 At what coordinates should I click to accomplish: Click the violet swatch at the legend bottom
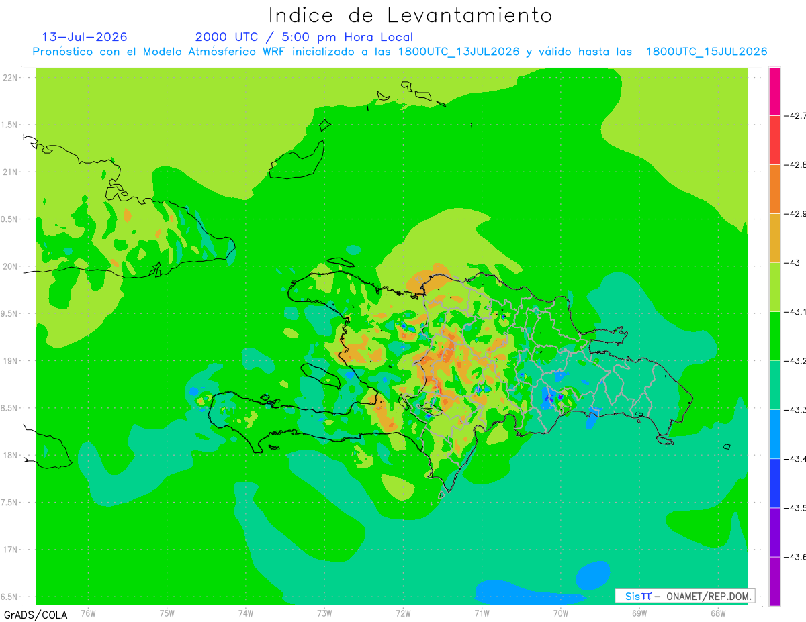point(774,581)
